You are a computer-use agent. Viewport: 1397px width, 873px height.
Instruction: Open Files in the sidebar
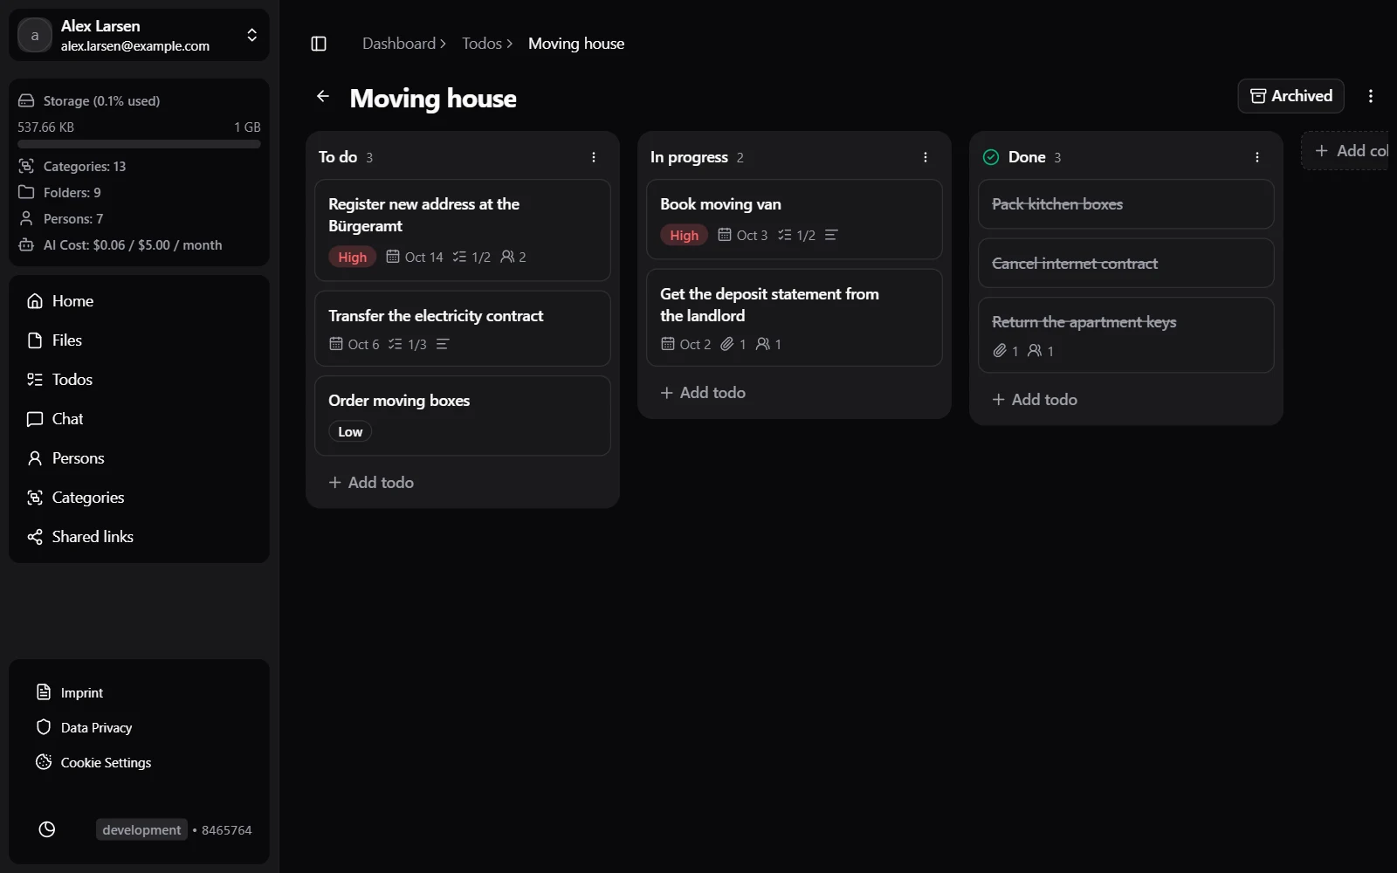click(x=140, y=340)
